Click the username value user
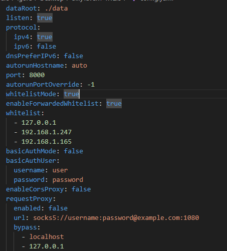The height and width of the screenshot is (251, 227). coord(60,170)
